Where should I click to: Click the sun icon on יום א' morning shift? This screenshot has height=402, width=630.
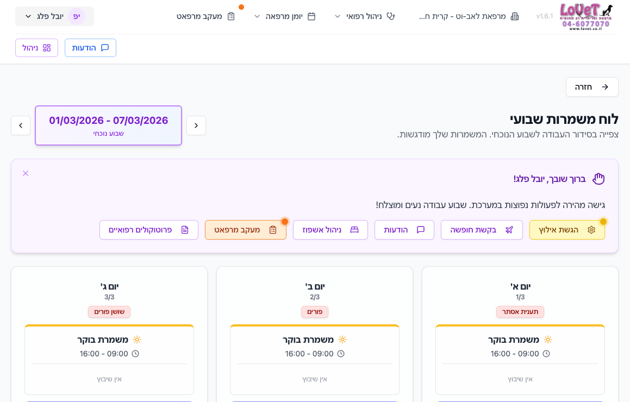coord(547,340)
